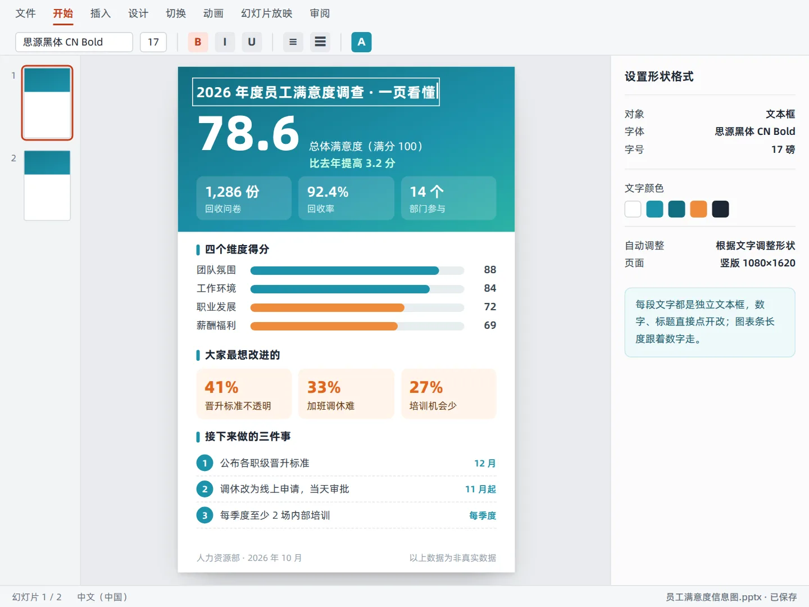Select the 职业发展 orange bar

pyautogui.click(x=327, y=308)
